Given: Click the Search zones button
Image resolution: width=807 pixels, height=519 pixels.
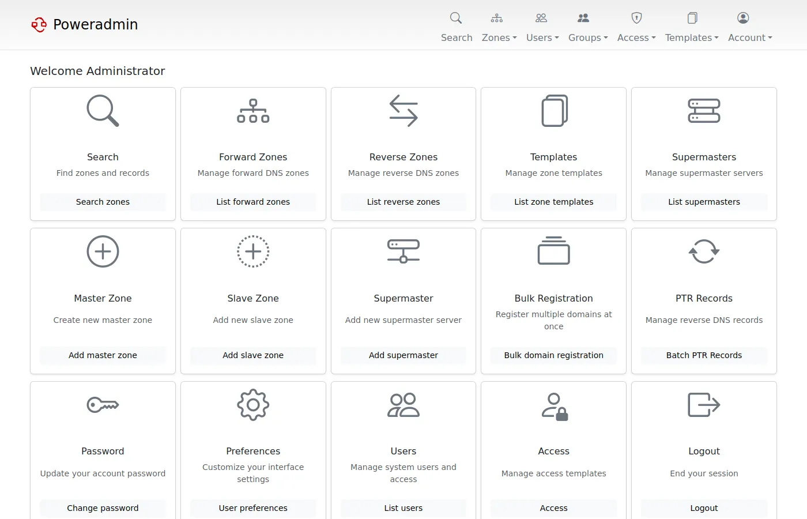Looking at the screenshot, I should tap(103, 202).
